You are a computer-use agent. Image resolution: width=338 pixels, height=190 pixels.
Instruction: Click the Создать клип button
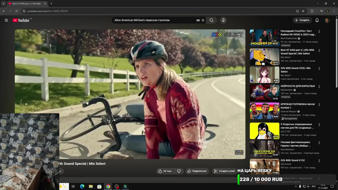(x=224, y=171)
